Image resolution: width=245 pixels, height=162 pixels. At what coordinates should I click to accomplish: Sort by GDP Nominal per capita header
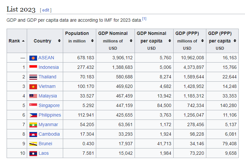tap(169, 41)
